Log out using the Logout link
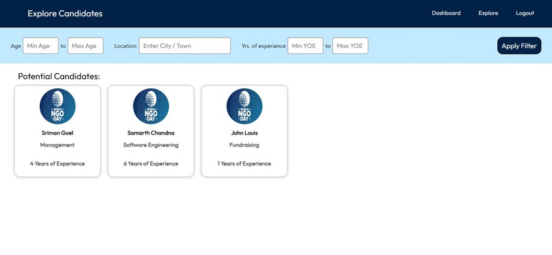552x255 pixels. coord(525,13)
